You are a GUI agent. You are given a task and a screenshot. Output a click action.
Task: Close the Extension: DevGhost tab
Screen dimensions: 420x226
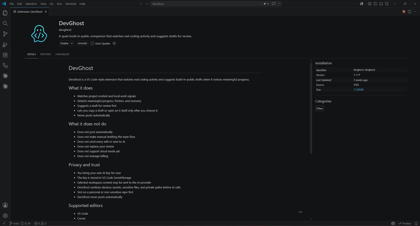46,12
